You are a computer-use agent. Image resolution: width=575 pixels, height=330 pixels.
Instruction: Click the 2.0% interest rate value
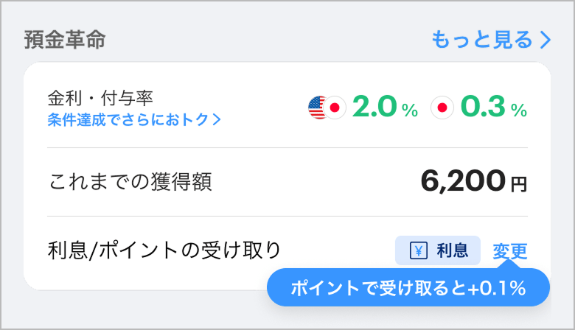385,107
